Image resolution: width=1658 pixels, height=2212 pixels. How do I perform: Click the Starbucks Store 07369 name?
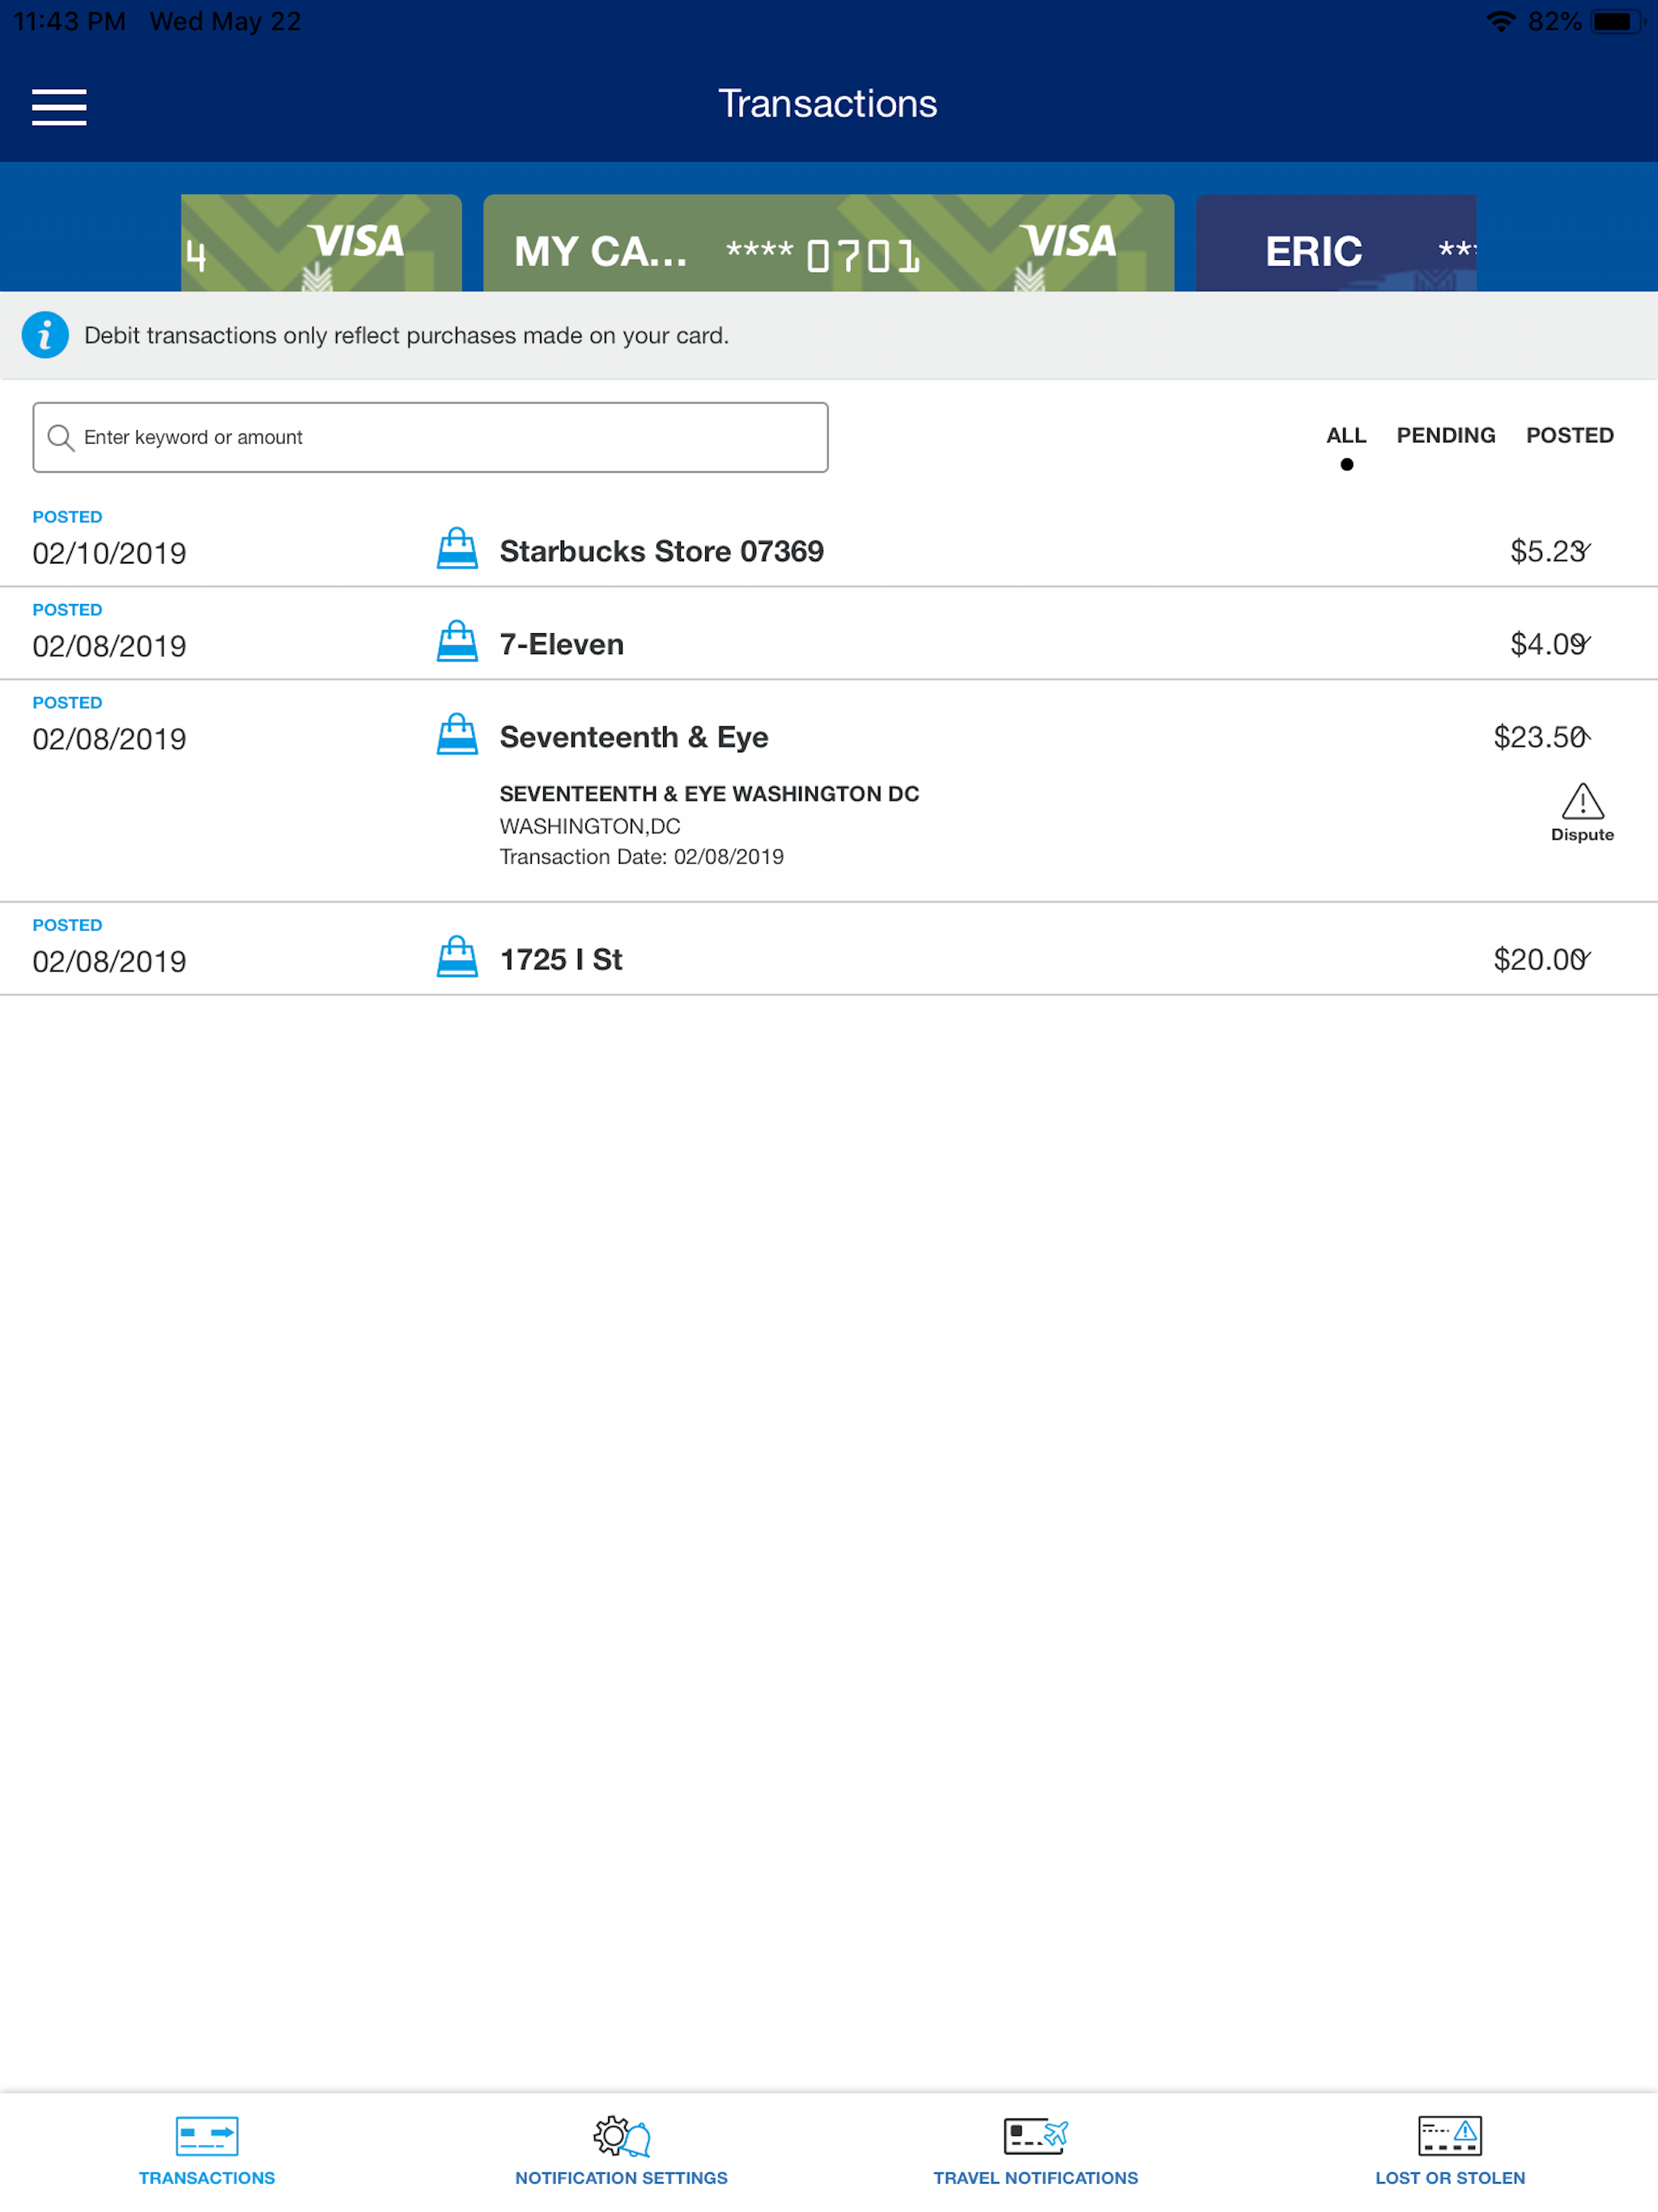click(661, 551)
